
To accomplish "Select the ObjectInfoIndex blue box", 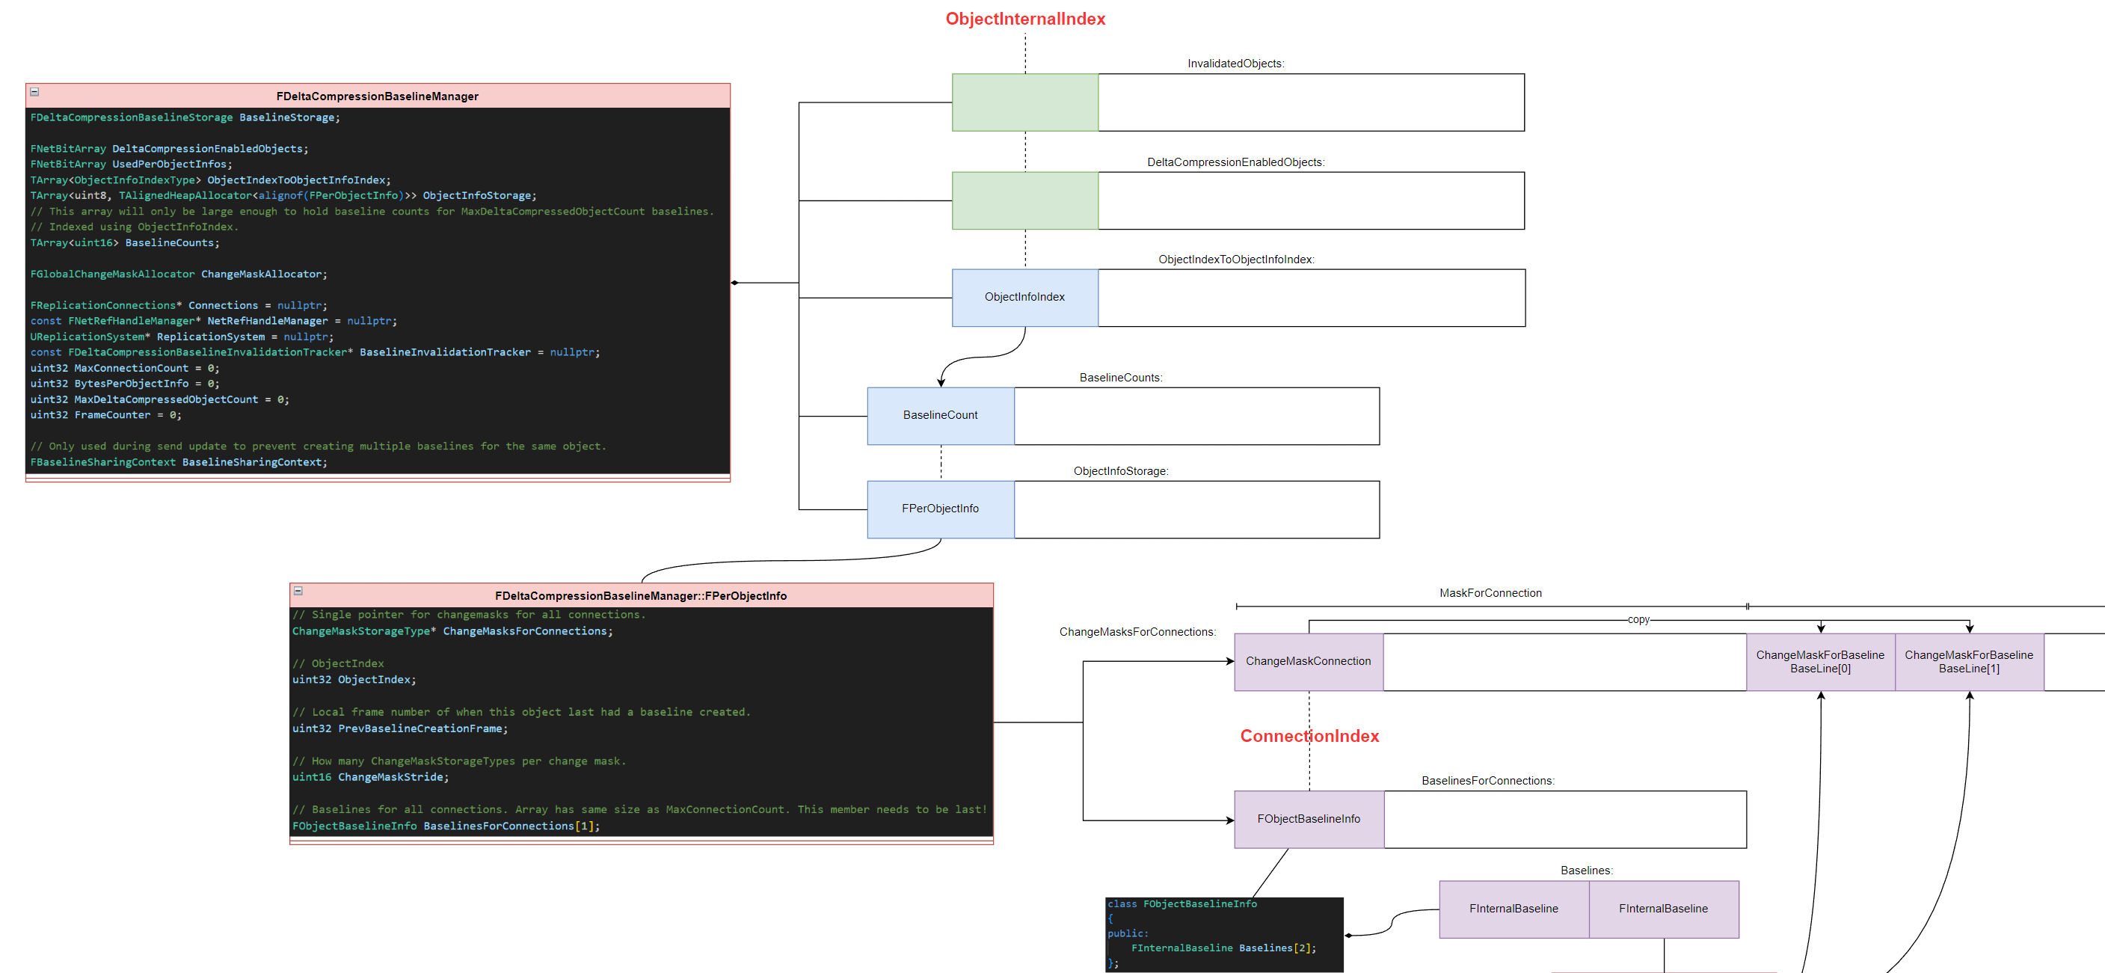I will 1024,298.
